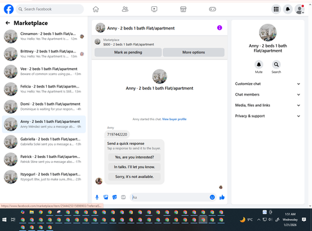Expand Customize chat section
The image size is (312, 231).
coord(268,84)
